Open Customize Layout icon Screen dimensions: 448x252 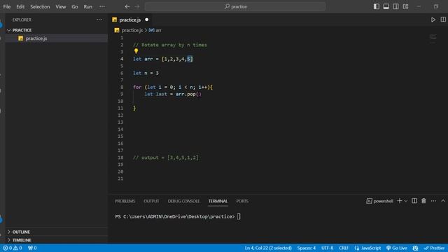click(406, 6)
